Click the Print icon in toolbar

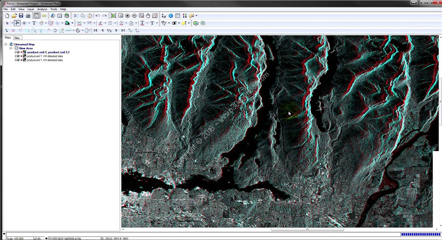point(27,16)
